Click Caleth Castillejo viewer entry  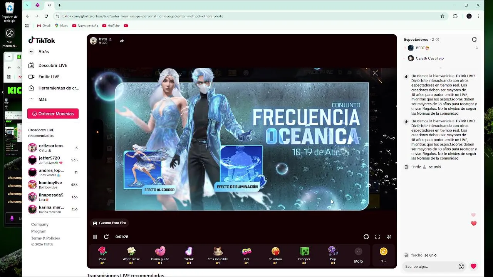click(x=441, y=58)
